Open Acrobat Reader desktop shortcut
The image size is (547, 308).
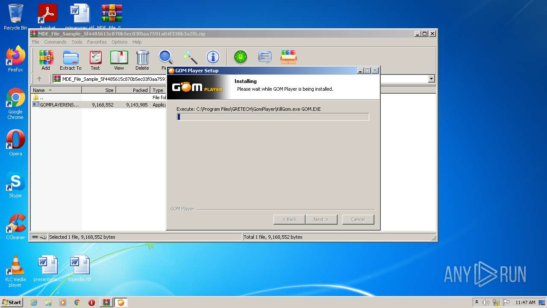click(x=47, y=17)
